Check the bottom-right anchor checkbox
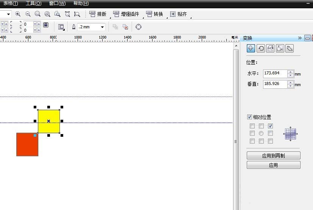Image resolution: width=313 pixels, height=210 pixels. (x=270, y=141)
